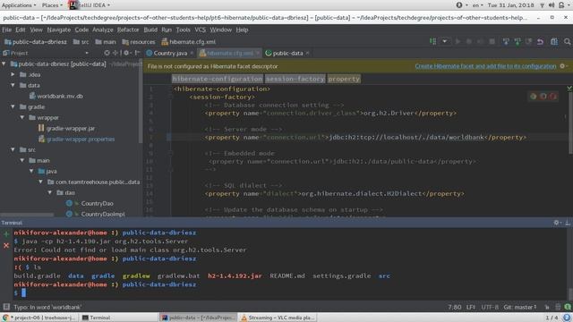
Task: Switch to the public-data editor tab
Action: coord(287,54)
